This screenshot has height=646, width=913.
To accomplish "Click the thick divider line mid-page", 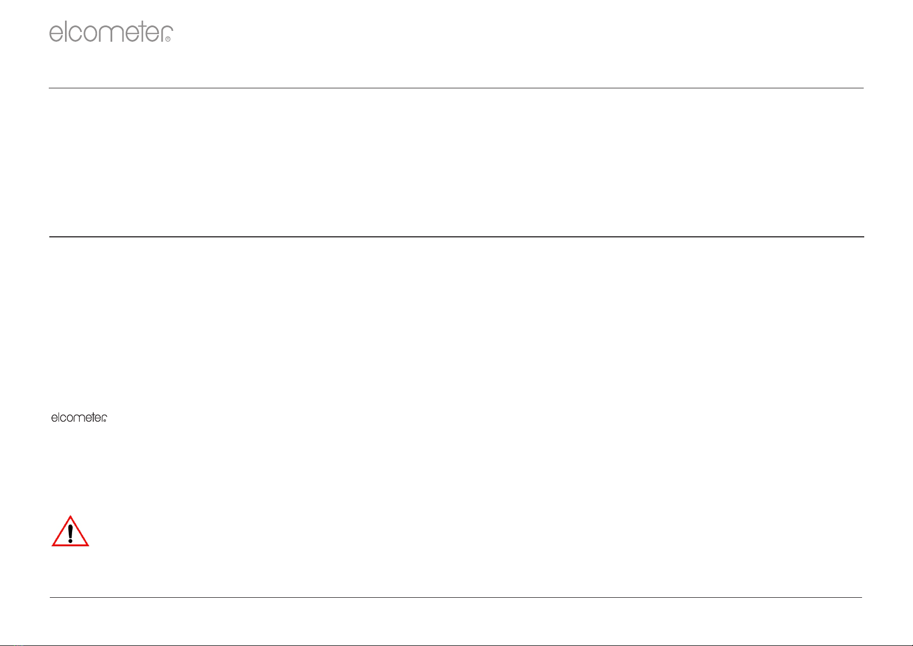I will pos(456,237).
